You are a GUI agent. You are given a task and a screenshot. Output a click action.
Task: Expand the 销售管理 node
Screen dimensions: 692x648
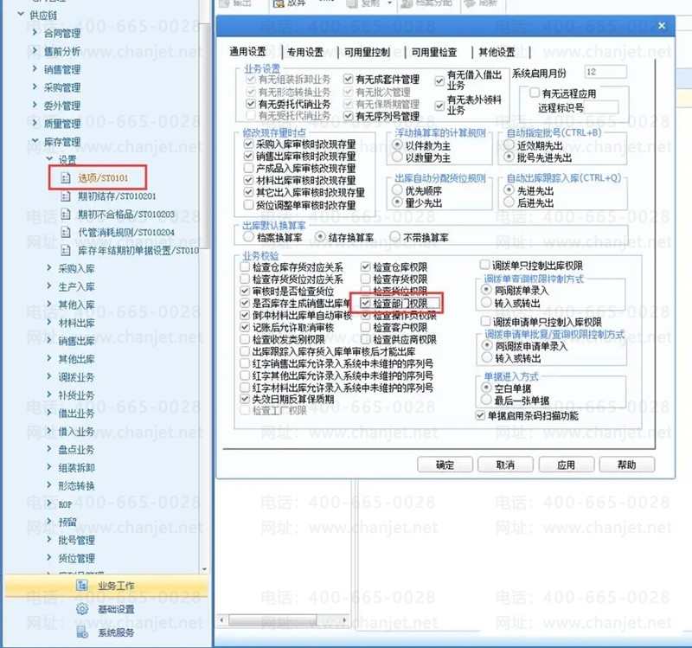click(x=35, y=69)
